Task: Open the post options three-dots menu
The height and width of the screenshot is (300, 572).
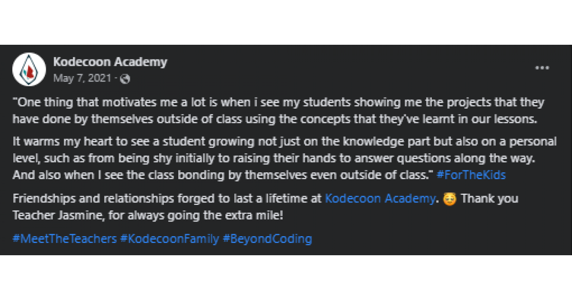Action: click(542, 68)
